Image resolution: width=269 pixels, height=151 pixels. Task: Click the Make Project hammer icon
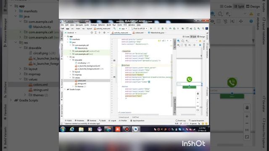[x=114, y=29]
